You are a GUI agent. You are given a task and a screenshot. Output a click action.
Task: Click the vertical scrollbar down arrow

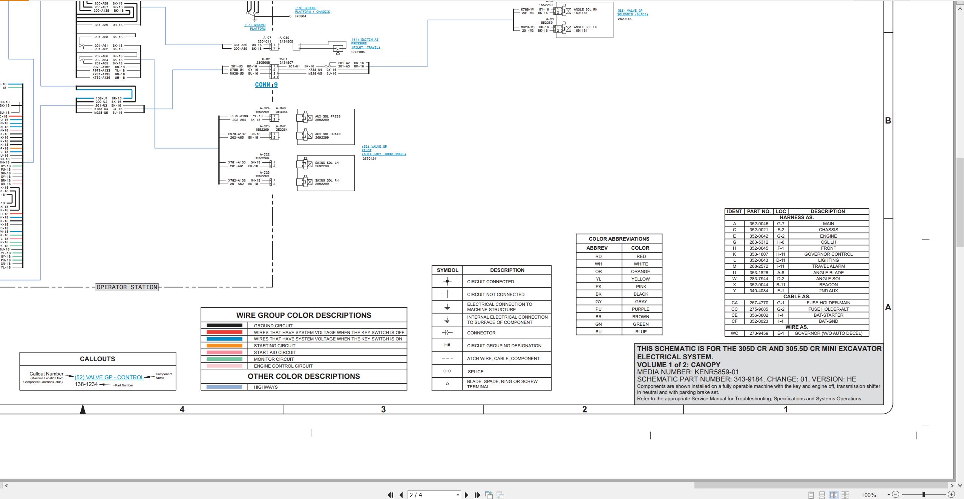point(960,486)
